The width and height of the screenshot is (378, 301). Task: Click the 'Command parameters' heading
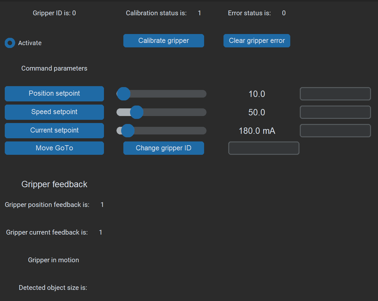54,68
